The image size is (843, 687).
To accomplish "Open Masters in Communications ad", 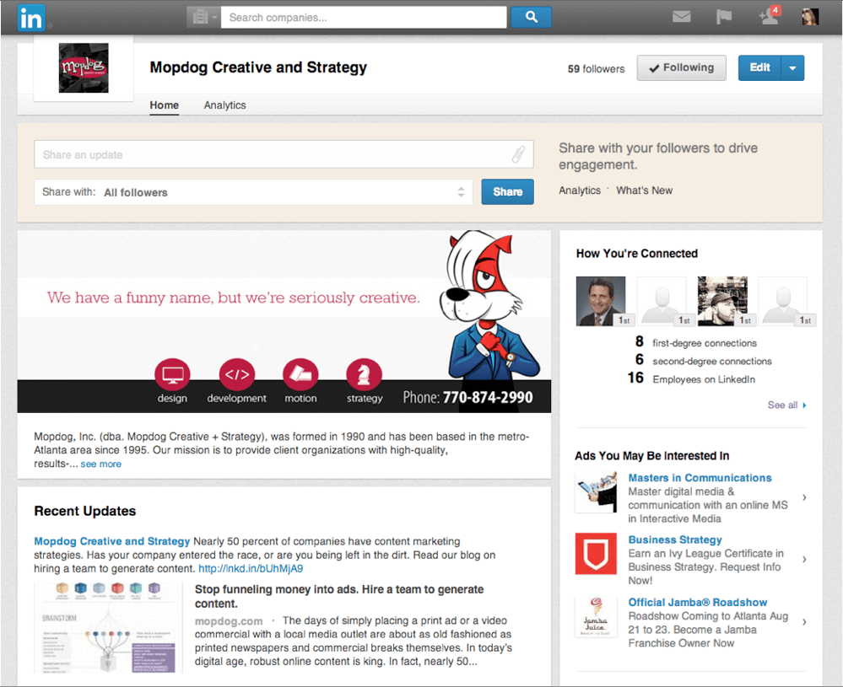I will 700,478.
